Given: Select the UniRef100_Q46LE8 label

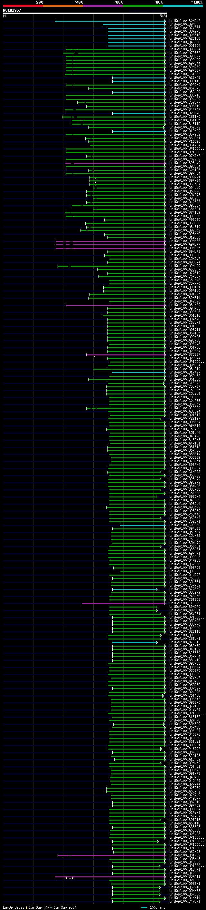Looking at the screenshot, I should tap(184, 42).
